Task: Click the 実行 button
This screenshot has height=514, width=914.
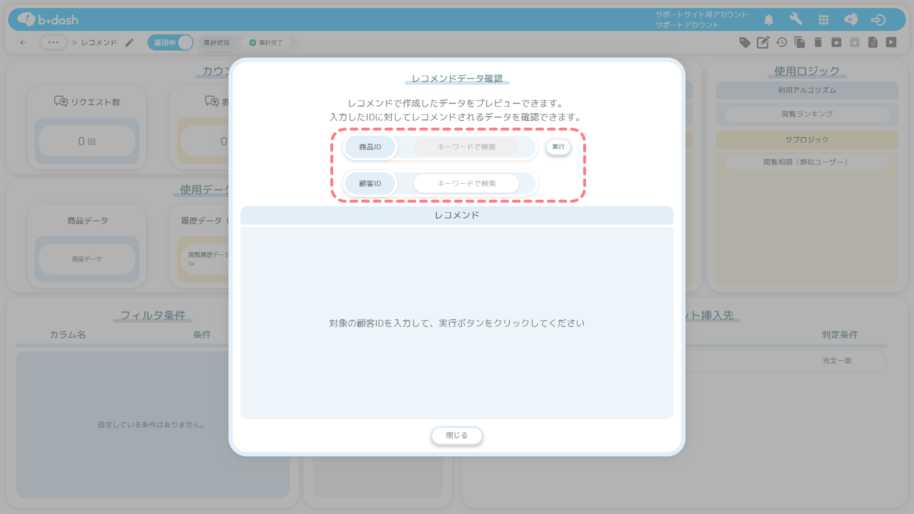Action: point(558,147)
